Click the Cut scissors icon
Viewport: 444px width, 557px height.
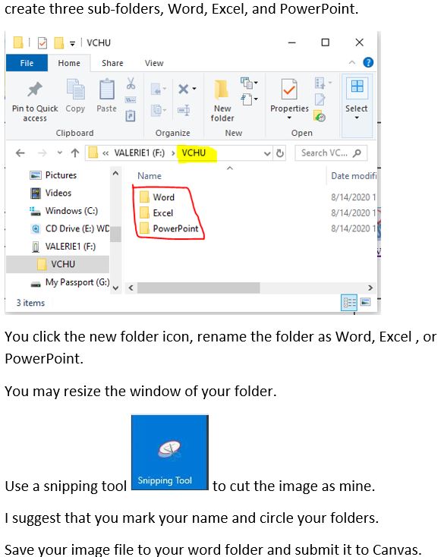pyautogui.click(x=131, y=83)
